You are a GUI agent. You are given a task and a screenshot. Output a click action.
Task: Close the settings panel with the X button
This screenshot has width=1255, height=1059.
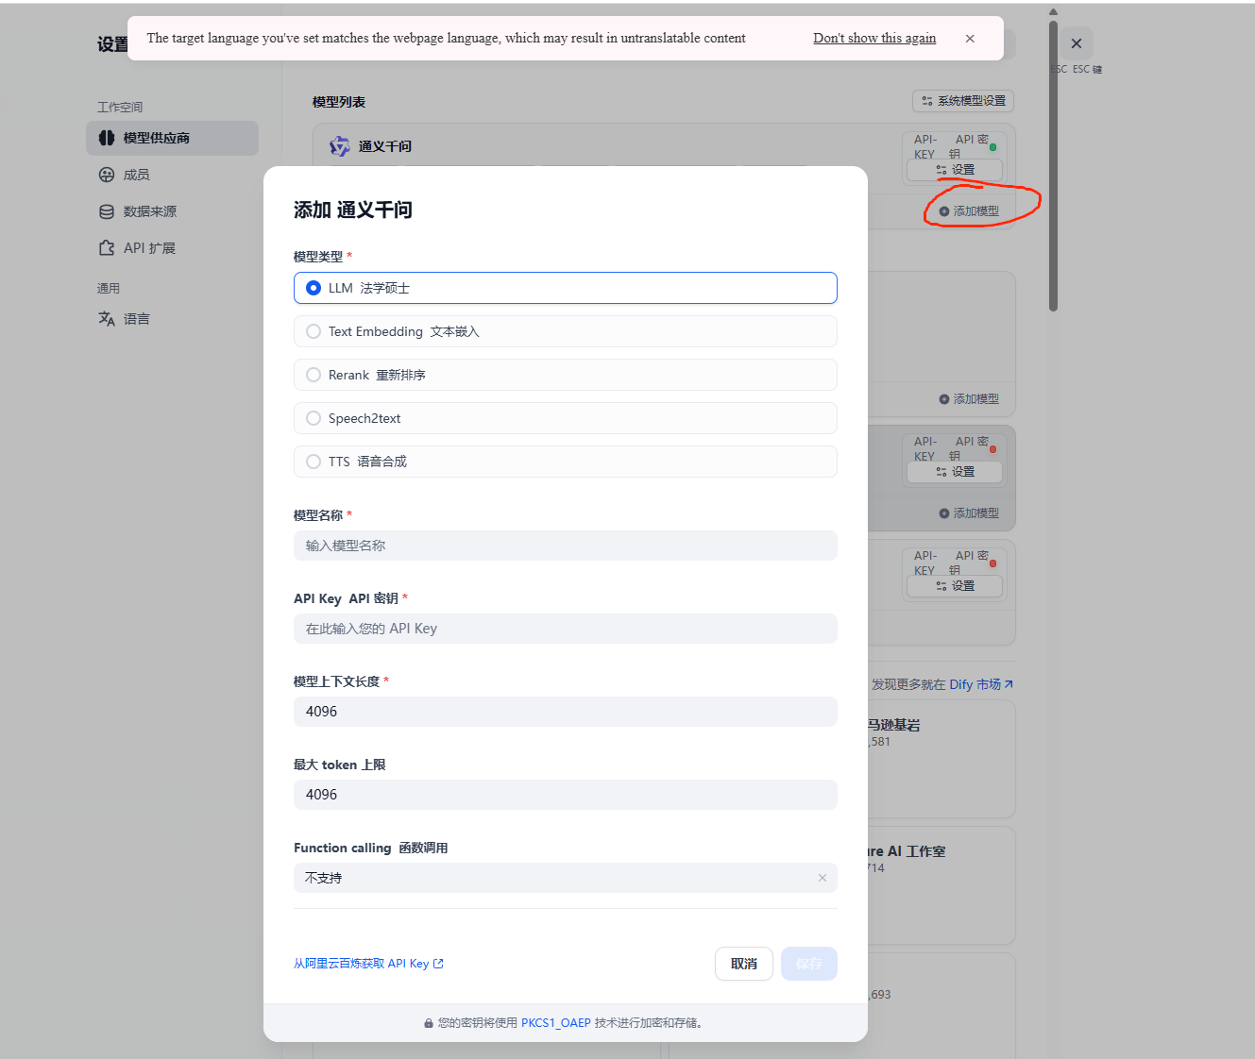click(1077, 43)
